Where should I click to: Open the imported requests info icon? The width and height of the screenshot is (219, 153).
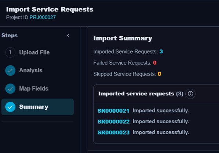click(x=190, y=94)
